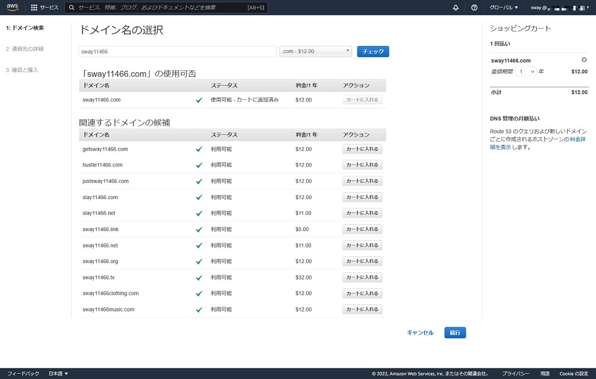Click the green checkmark beside getsway11466.com
This screenshot has width=596, height=379.
tap(199, 149)
